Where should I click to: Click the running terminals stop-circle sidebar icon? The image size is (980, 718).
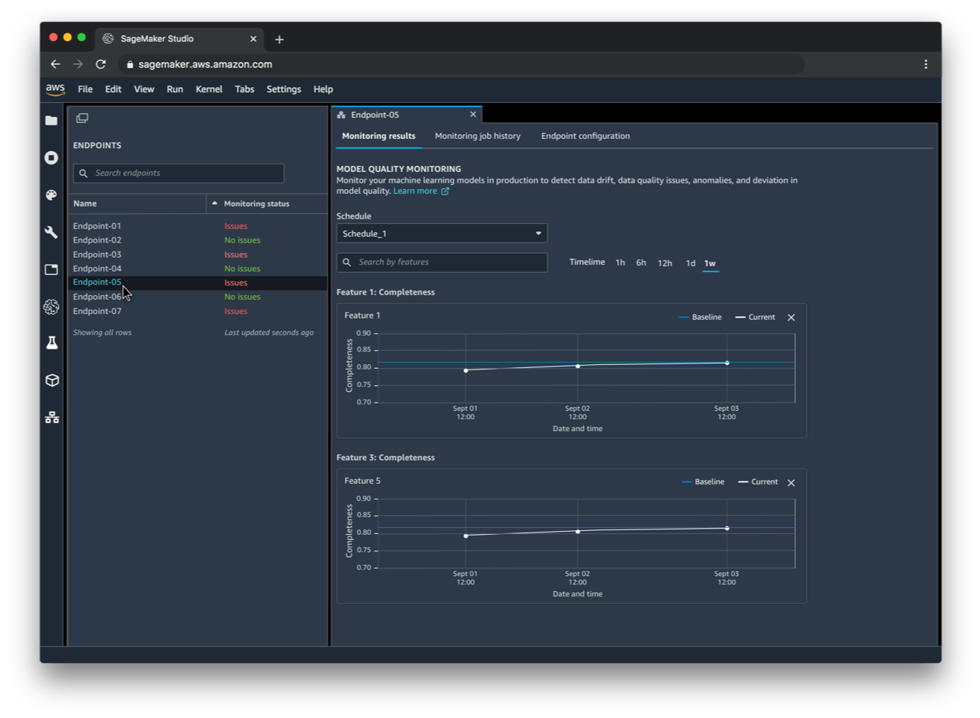coord(51,158)
